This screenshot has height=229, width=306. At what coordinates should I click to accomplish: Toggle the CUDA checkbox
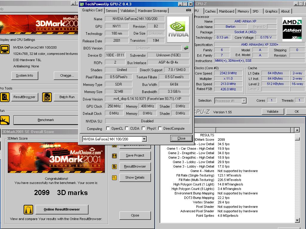(127, 128)
